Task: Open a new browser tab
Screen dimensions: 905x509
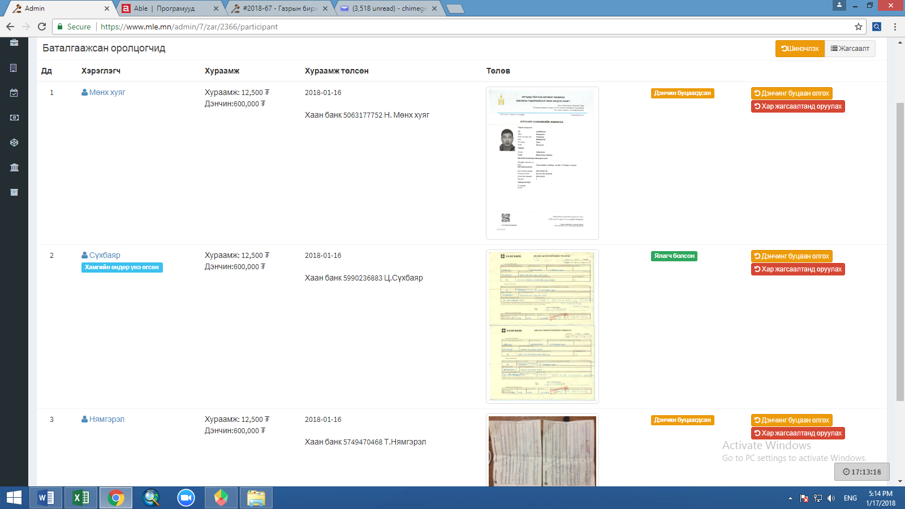Action: (455, 8)
